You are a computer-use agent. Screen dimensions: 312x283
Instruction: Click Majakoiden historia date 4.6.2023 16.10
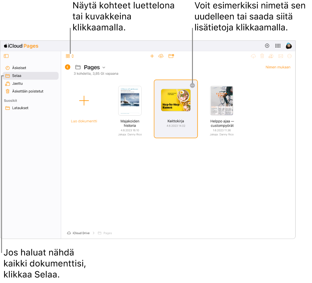pyautogui.click(x=130, y=130)
